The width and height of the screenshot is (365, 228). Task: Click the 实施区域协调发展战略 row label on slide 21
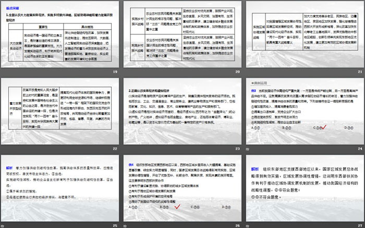(259, 32)
